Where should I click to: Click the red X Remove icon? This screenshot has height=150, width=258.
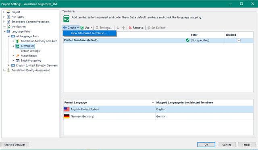coord(130,28)
